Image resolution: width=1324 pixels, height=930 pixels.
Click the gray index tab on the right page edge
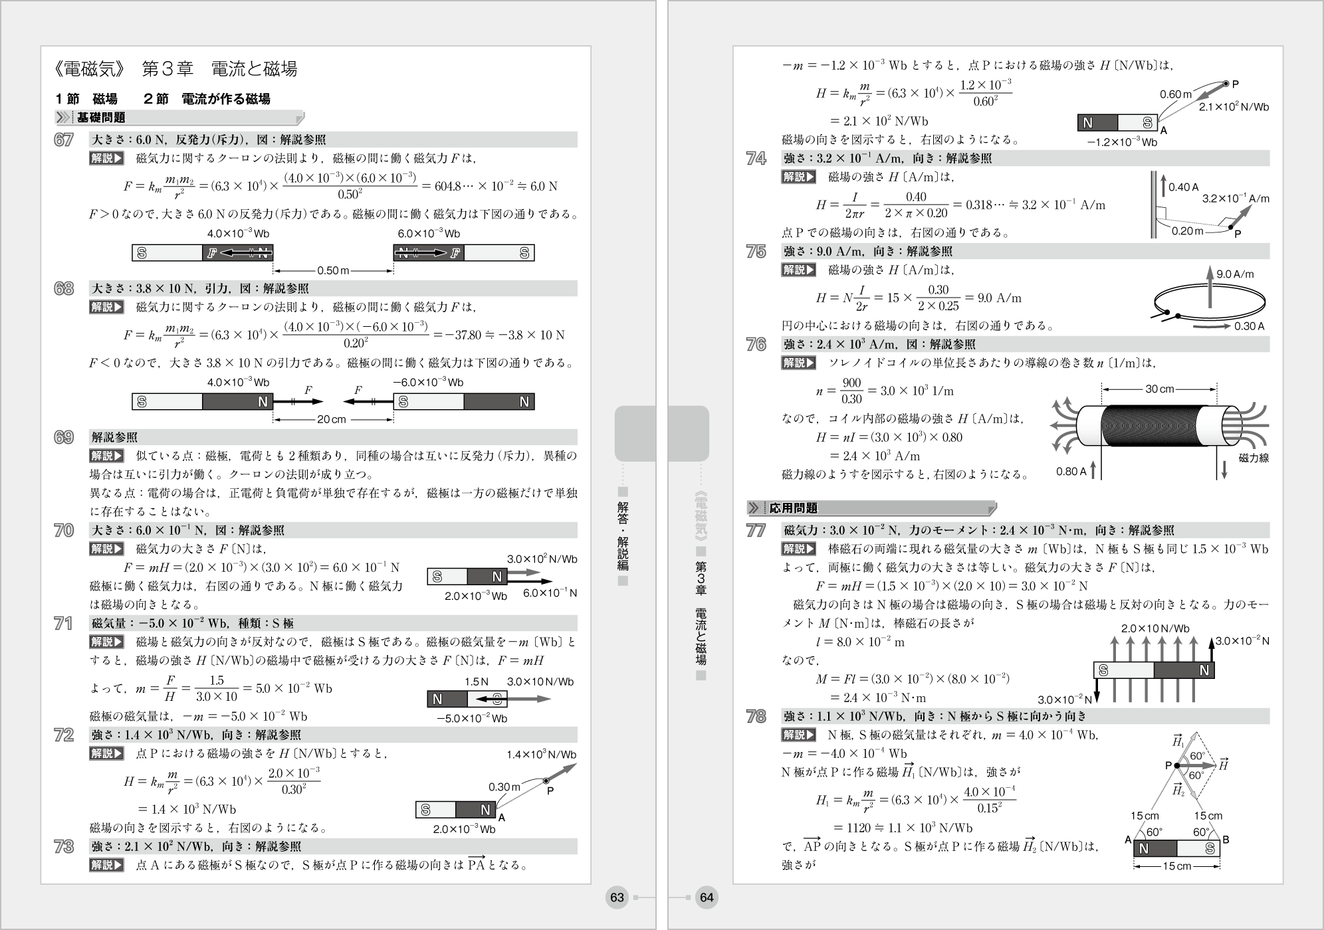(689, 434)
